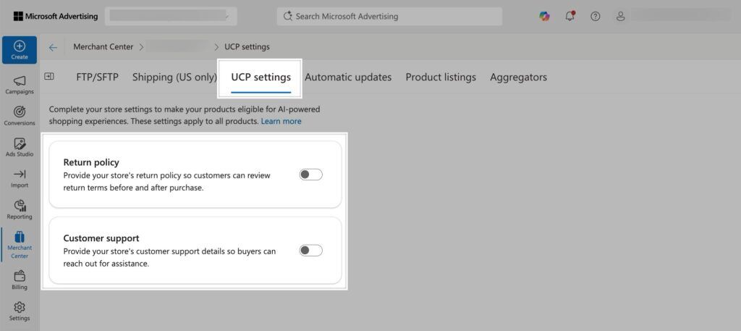Switch to the Automatic updates tab
The height and width of the screenshot is (331, 741).
[x=348, y=77]
